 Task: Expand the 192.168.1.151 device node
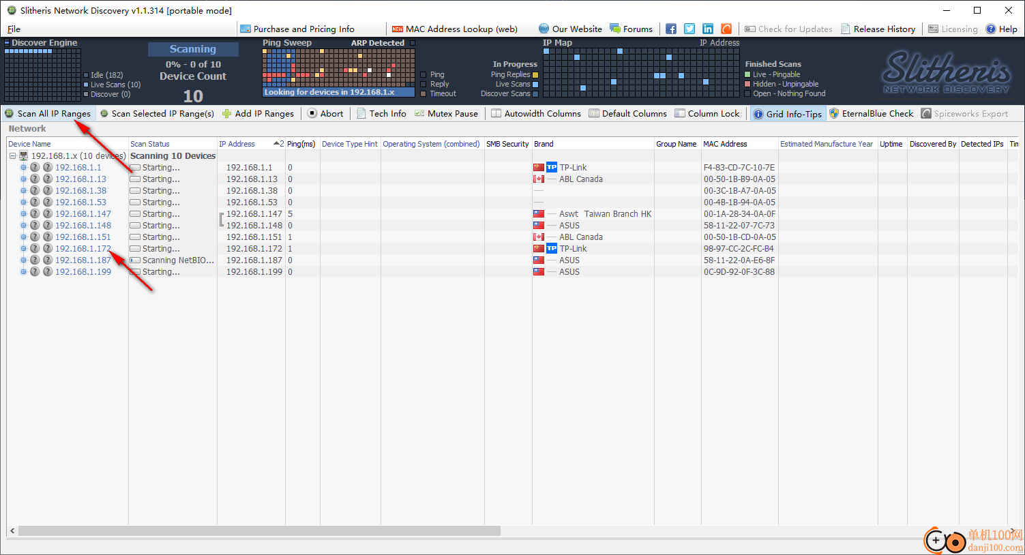[x=23, y=237]
